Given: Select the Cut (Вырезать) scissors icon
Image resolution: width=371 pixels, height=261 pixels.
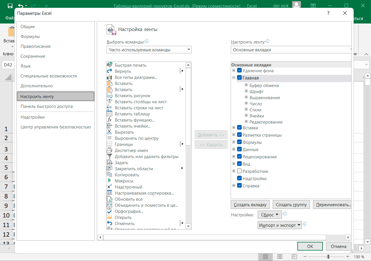Looking at the screenshot, I should click(110, 132).
